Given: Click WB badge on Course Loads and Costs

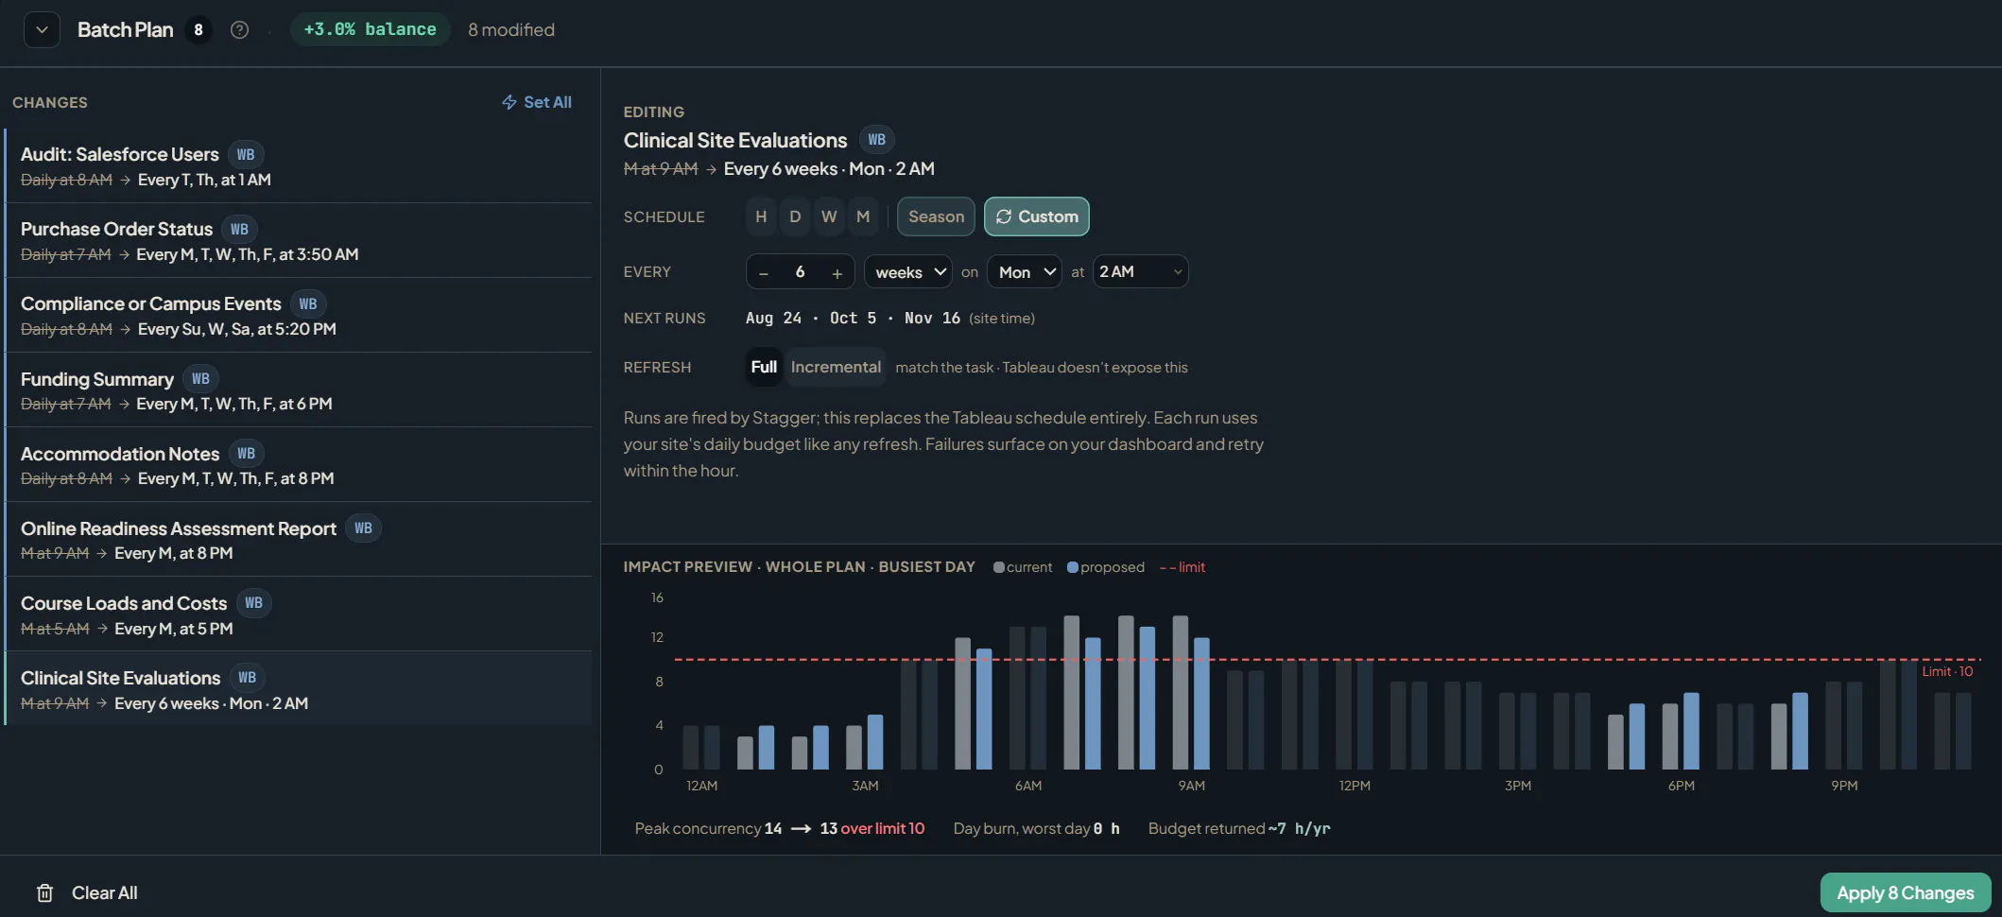Looking at the screenshot, I should click(253, 602).
